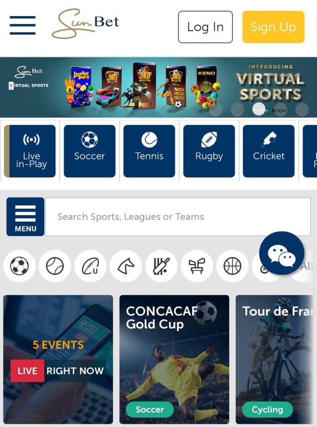This screenshot has width=317, height=427.
Task: Select the basketball round filter icon
Action: point(233,266)
